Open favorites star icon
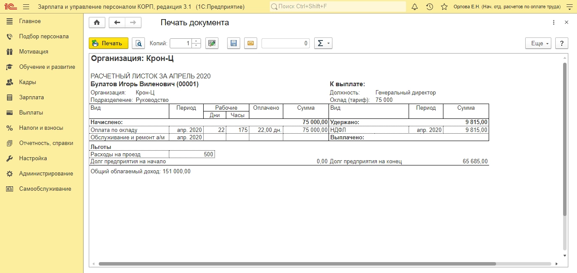The width and height of the screenshot is (577, 273). pos(444,7)
